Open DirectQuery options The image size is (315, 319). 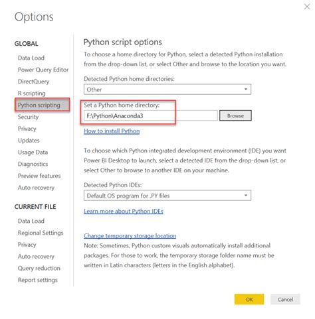pos(33,82)
